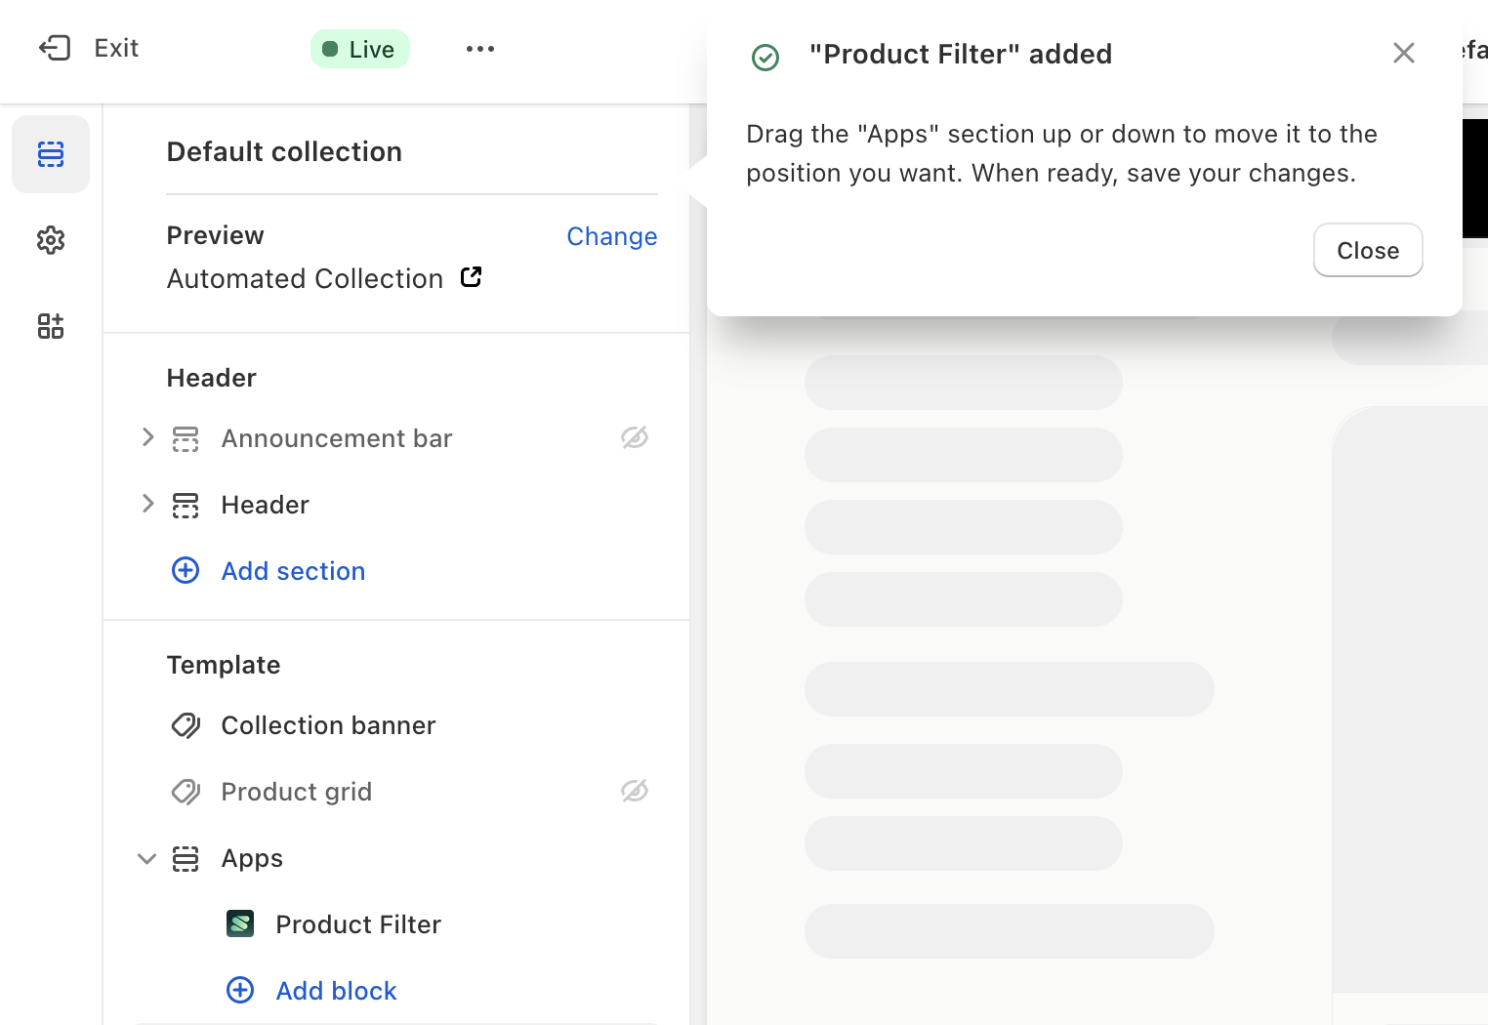Select the Collection banner section
Viewport: 1488px width, 1025px height.
(328, 725)
